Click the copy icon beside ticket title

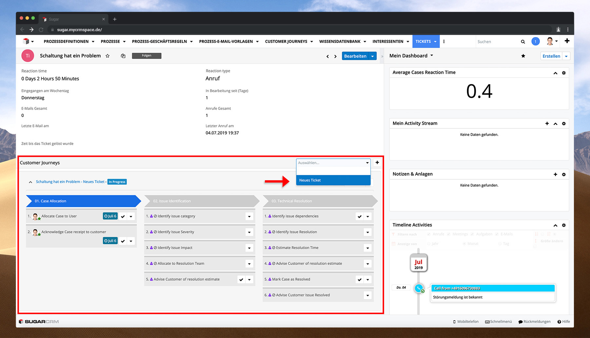click(x=123, y=56)
